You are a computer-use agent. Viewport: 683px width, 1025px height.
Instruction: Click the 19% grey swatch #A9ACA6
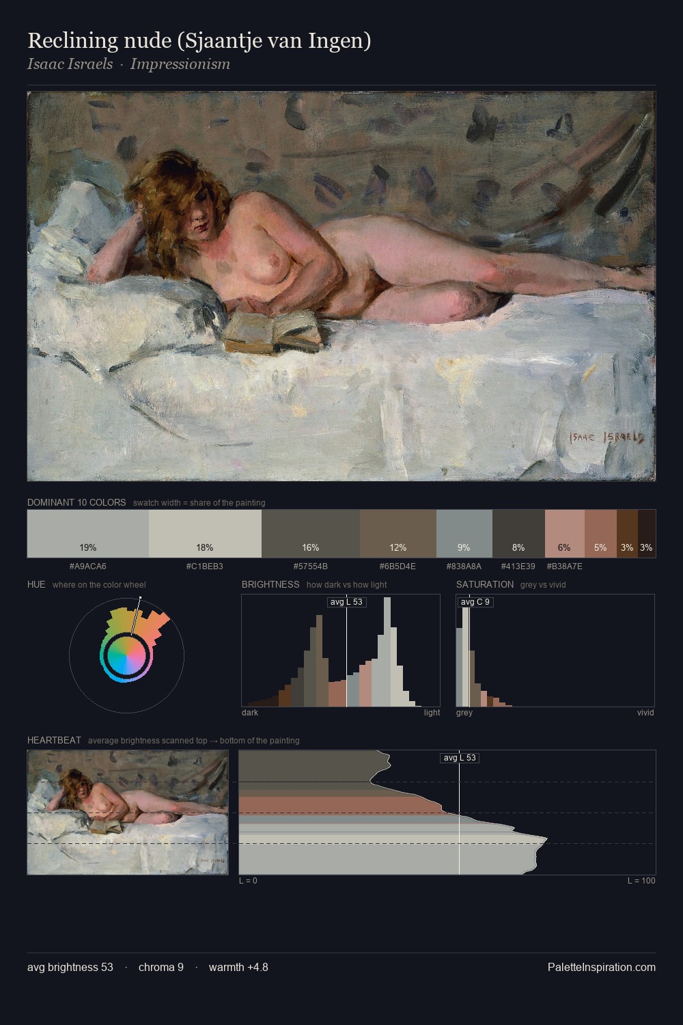click(88, 534)
